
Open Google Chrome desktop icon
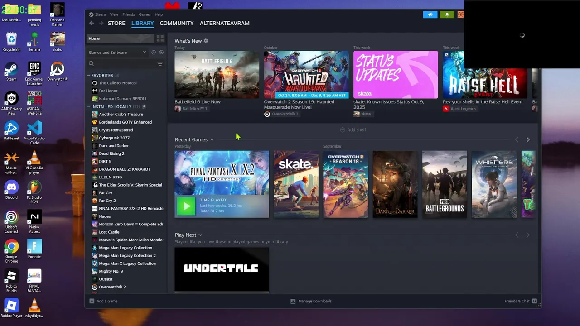[11, 252]
